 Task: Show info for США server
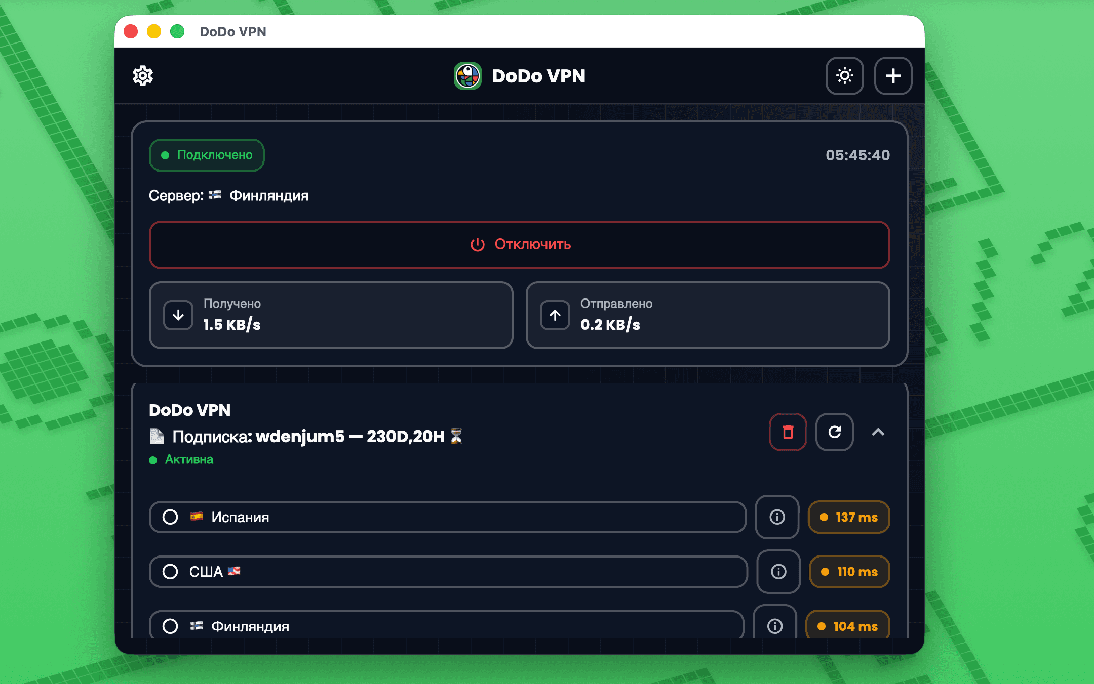pyautogui.click(x=778, y=572)
